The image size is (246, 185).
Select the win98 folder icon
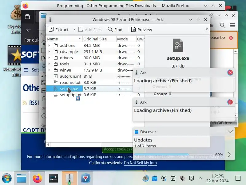click(56, 70)
